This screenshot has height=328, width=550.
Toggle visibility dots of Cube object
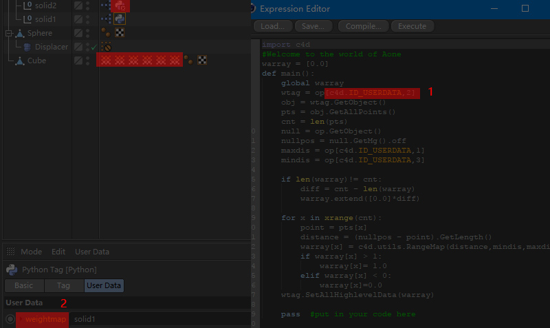tap(88, 61)
